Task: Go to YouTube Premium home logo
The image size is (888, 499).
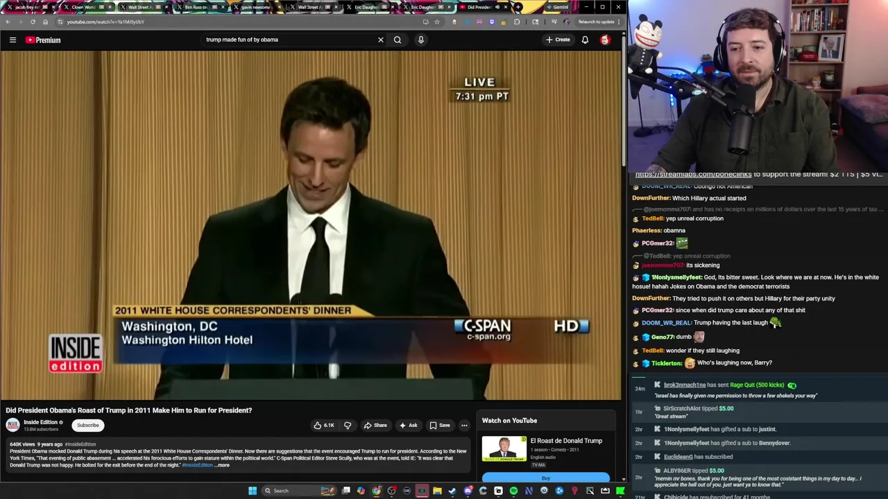Action: (43, 40)
